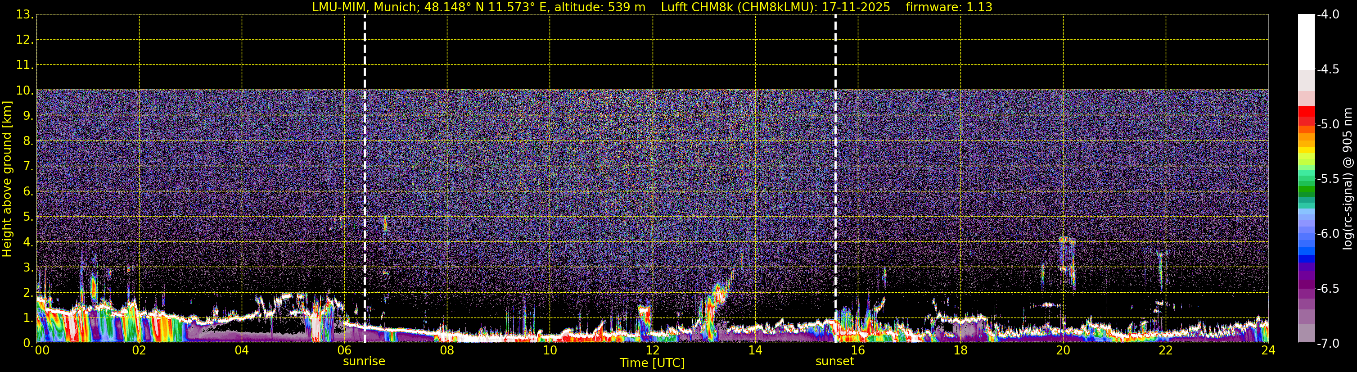Click the station title text 'LMU-MIM, Munich'
This screenshot has height=372, width=1357.
pyautogui.click(x=364, y=7)
